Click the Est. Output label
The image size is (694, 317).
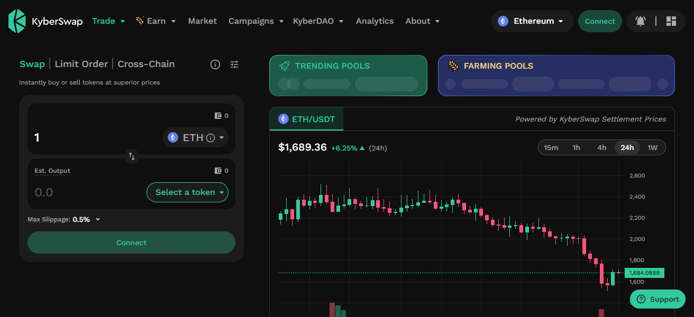[x=52, y=171]
